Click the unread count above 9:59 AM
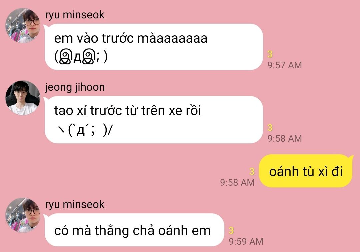Viewport: 360px width, 252px height. pos(231,231)
